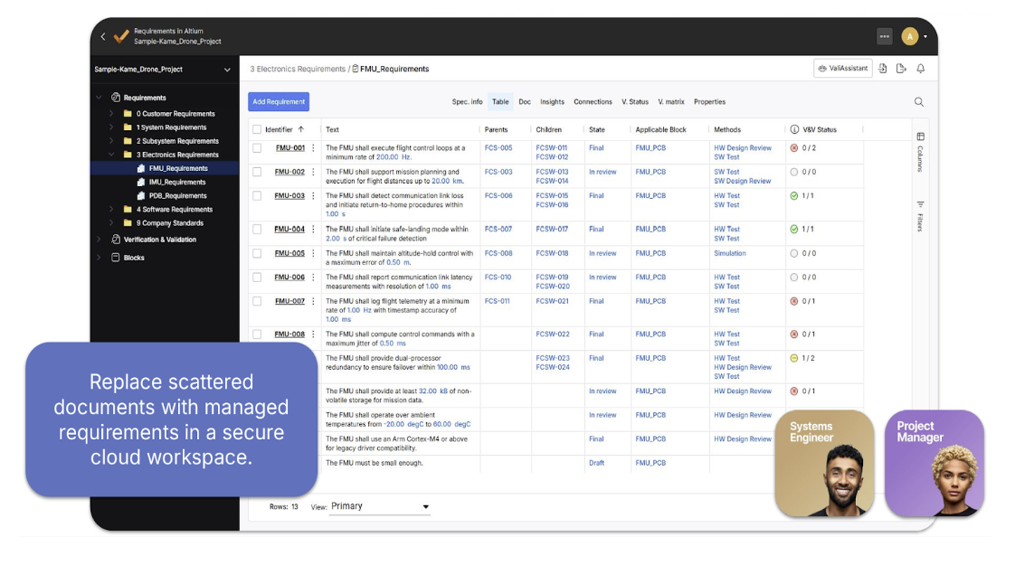Switch to the Spec. info tab
Image resolution: width=1015 pixels, height=565 pixels.
(x=467, y=101)
